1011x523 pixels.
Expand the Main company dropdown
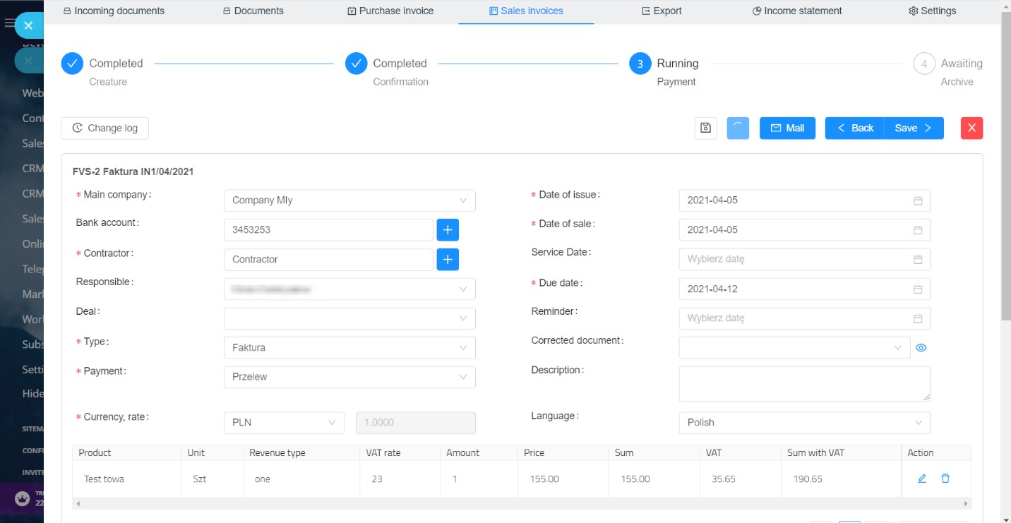click(349, 200)
